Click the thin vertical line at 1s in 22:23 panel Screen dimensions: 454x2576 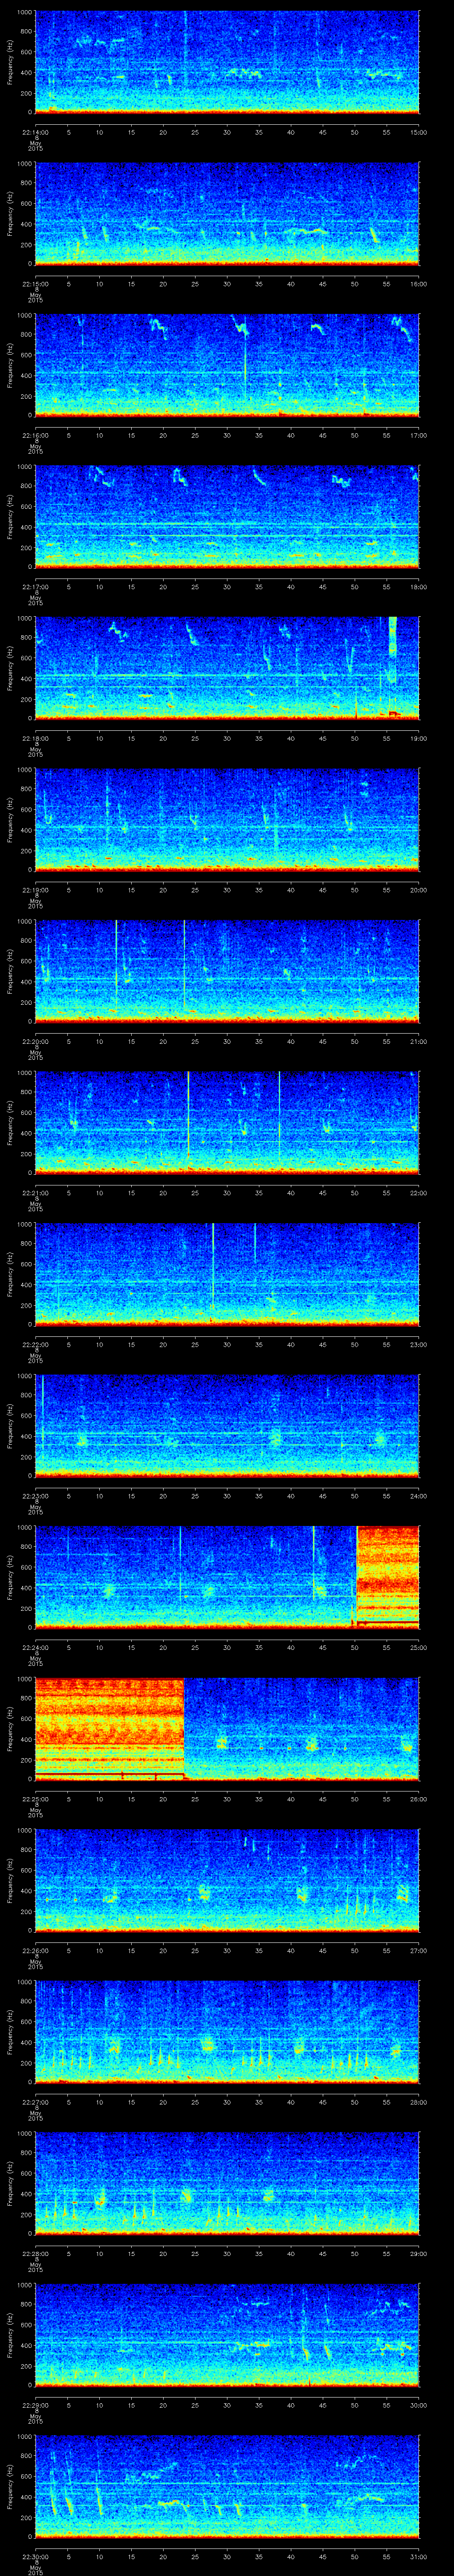[x=42, y=1410]
